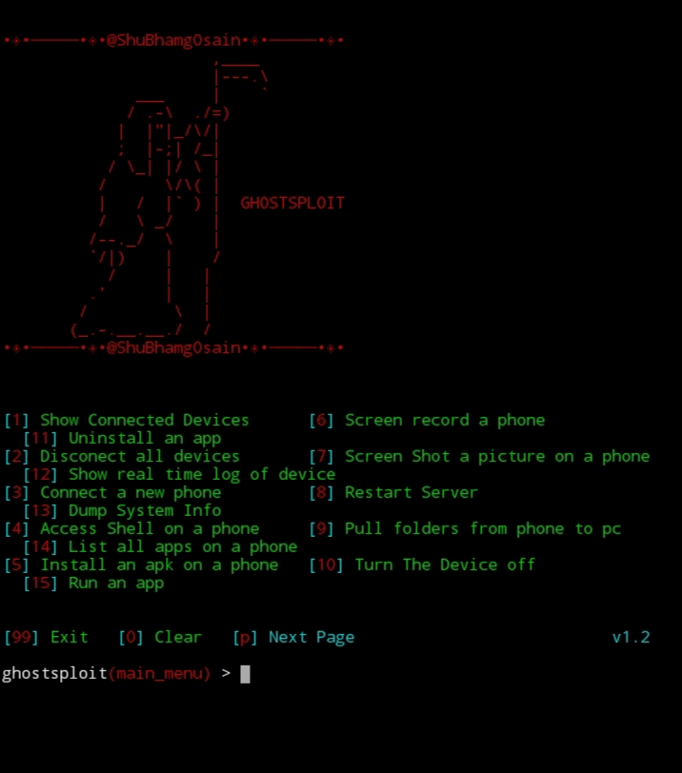Select List all apps on a phone
Image resolution: width=682 pixels, height=773 pixels.
161,546
